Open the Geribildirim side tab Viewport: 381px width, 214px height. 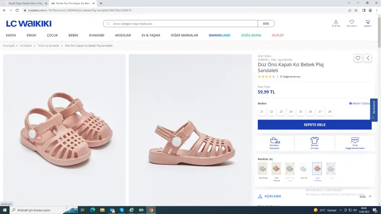(374, 110)
